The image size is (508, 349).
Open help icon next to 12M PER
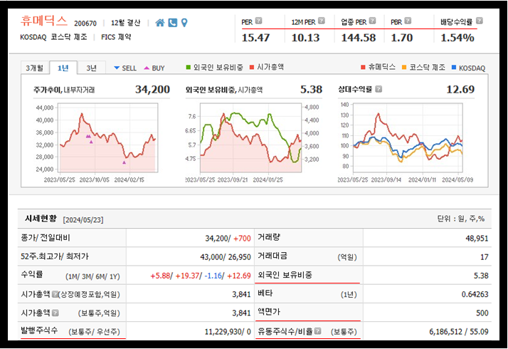[321, 21]
